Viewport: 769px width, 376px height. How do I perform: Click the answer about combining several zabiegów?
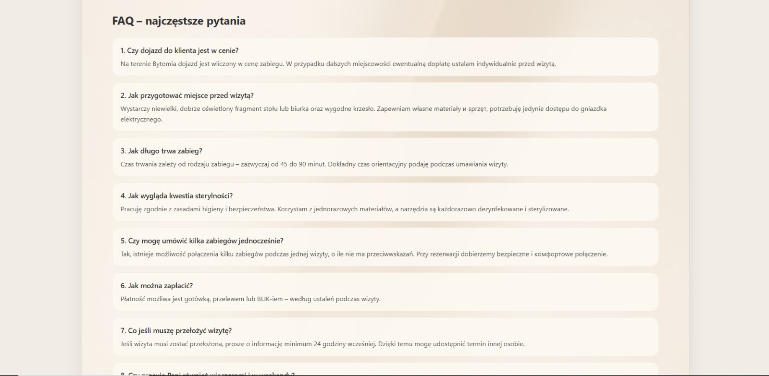click(363, 254)
